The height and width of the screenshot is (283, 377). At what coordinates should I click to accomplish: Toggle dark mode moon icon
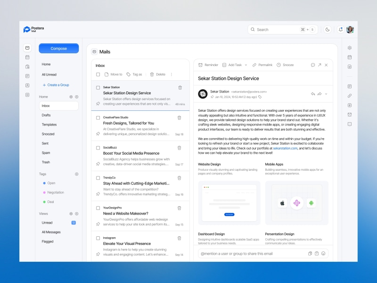328,30
